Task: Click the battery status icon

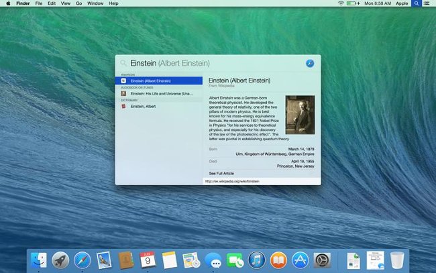Action: click(x=353, y=3)
